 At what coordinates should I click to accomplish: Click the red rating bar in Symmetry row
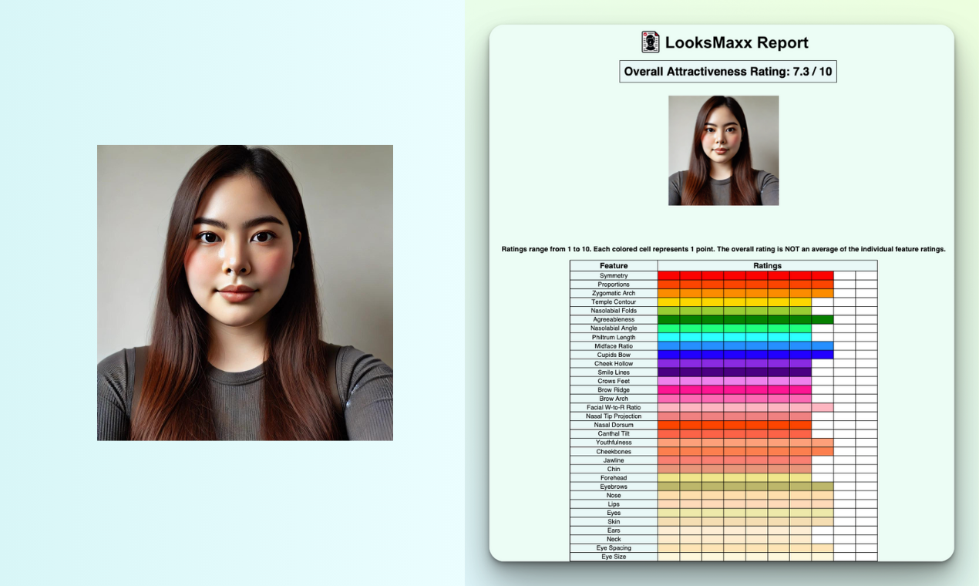tap(745, 275)
